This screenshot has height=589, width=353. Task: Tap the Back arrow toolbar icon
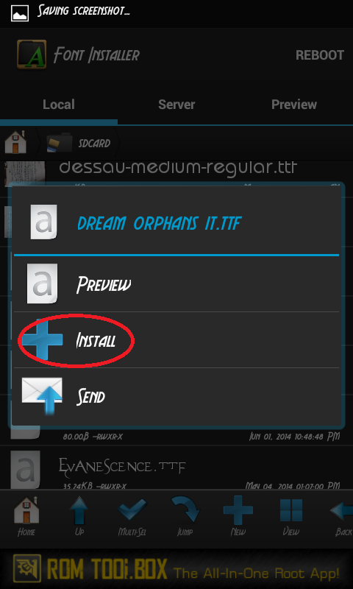(x=341, y=517)
